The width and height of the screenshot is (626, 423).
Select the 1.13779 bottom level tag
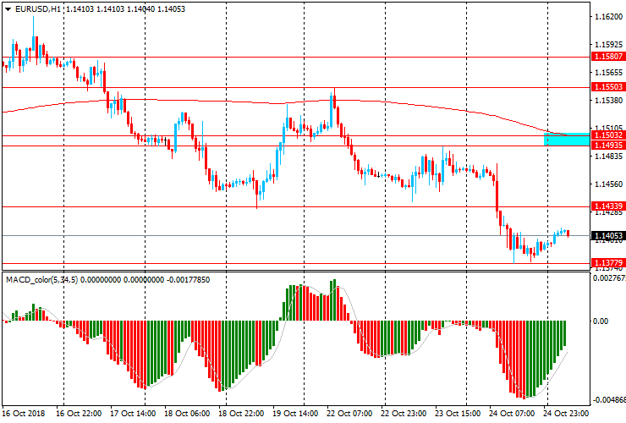click(x=607, y=264)
